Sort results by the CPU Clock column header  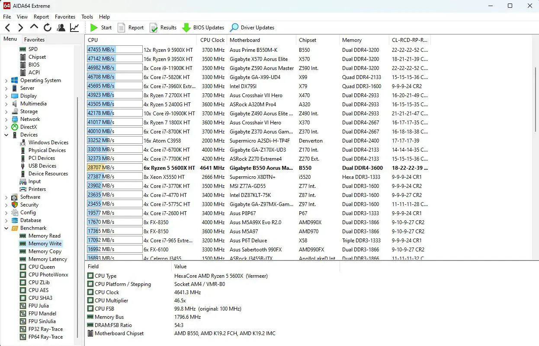coord(212,40)
